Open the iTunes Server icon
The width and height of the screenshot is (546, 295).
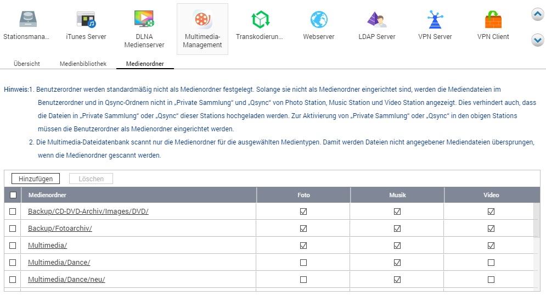(86, 20)
